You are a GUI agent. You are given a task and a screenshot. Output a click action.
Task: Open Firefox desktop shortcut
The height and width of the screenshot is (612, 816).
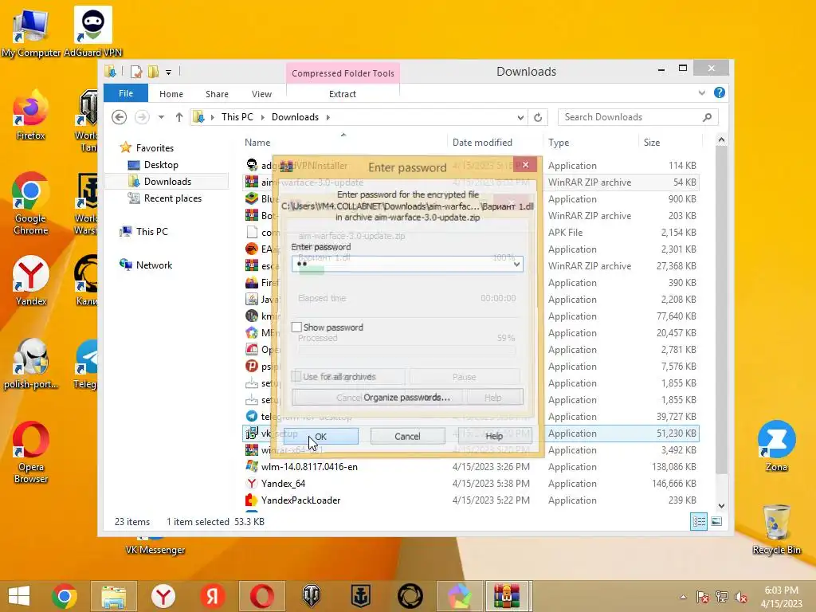click(31, 115)
